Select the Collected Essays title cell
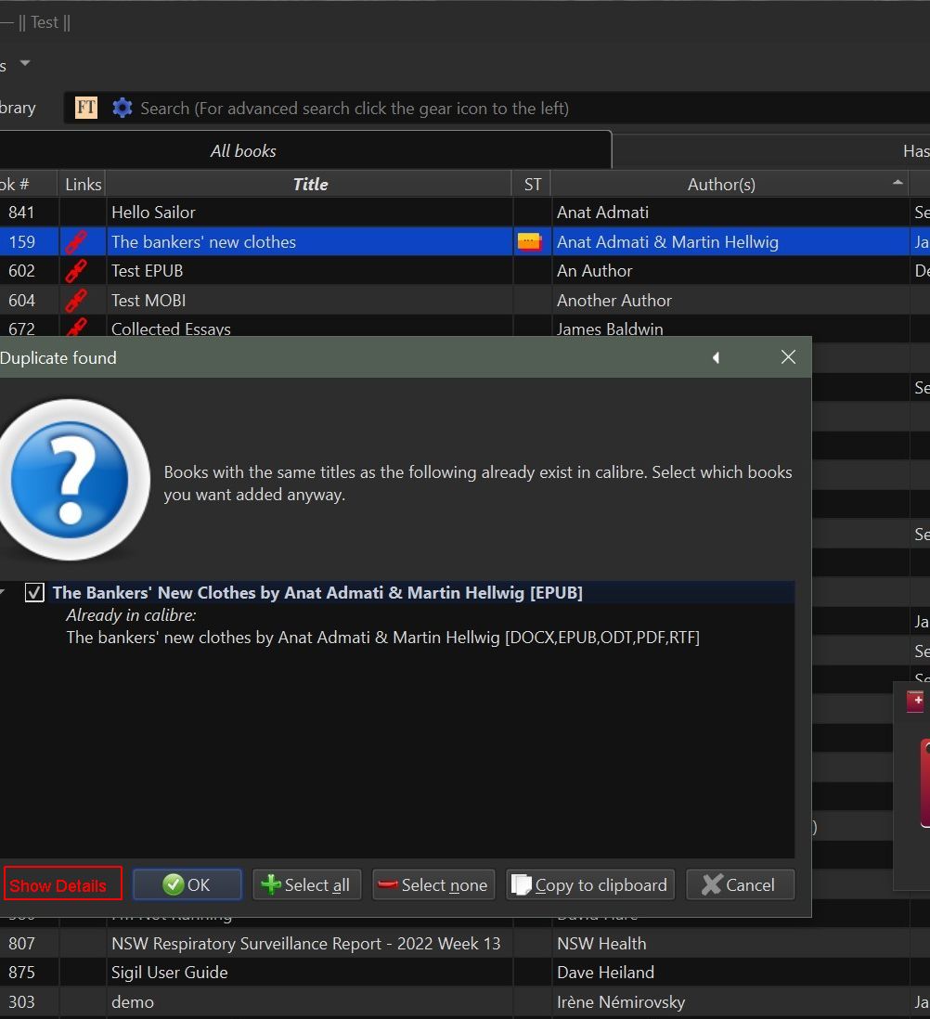This screenshot has height=1019, width=930. (309, 327)
